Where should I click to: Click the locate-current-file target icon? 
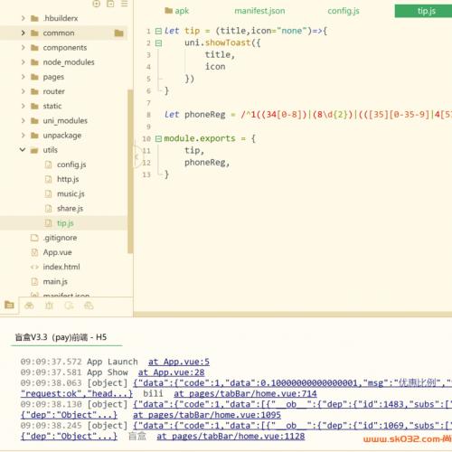(x=96, y=4)
